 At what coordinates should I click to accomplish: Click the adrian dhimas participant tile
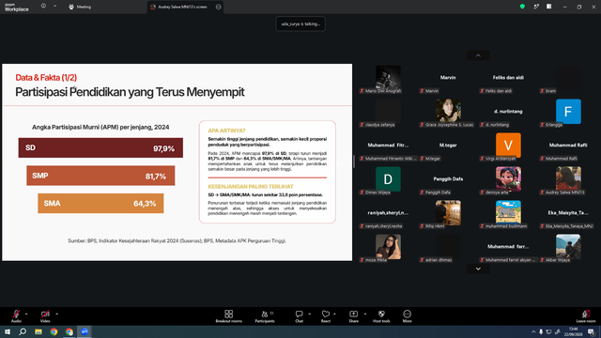click(x=448, y=248)
